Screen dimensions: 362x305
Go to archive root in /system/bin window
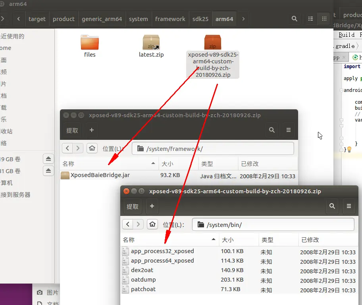152,224
